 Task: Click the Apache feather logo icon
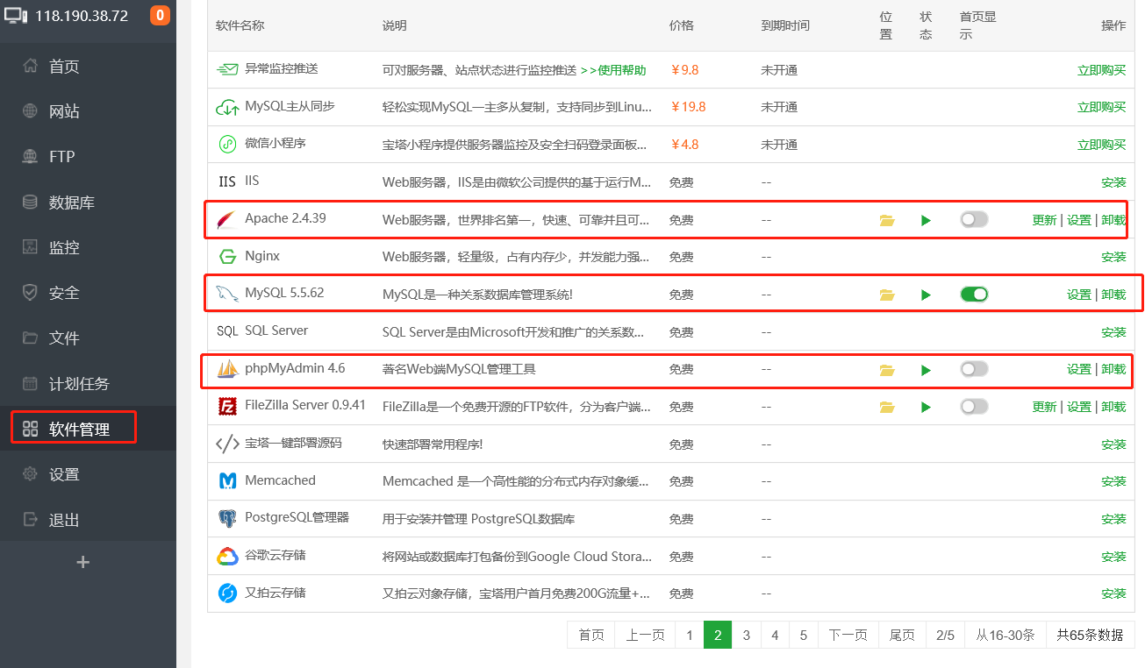pos(227,219)
